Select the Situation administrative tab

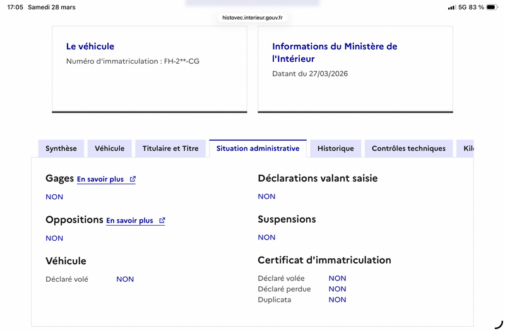258,149
